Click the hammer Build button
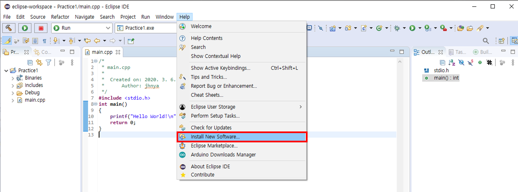This screenshot has height=192, width=518. (x=9, y=28)
